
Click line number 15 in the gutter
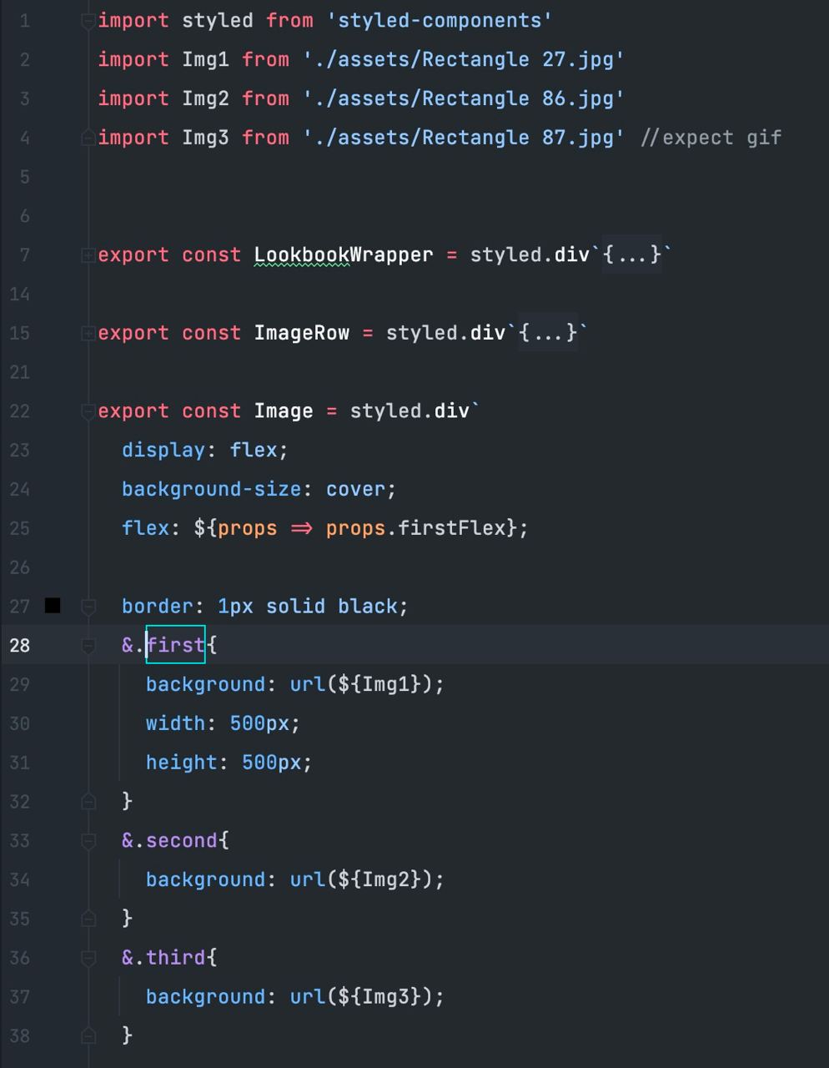(x=19, y=333)
